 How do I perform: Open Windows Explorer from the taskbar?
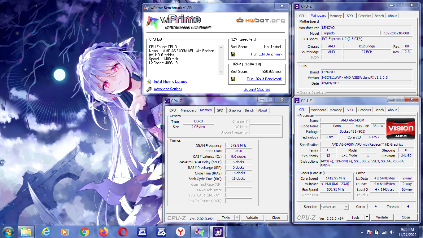26,231
